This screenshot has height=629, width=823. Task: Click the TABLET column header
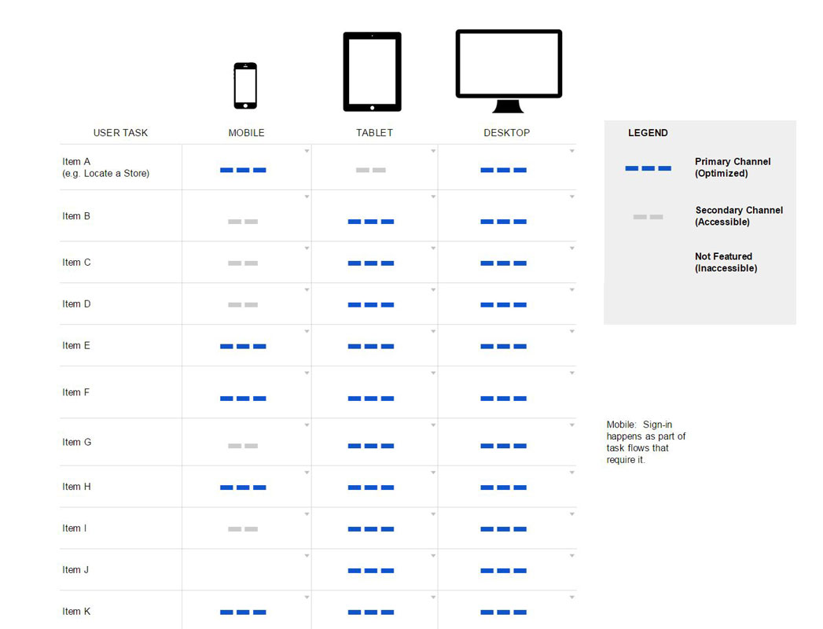point(374,133)
